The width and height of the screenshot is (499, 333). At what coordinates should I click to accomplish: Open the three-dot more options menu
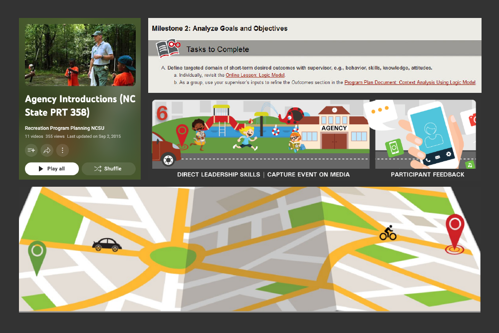[62, 150]
